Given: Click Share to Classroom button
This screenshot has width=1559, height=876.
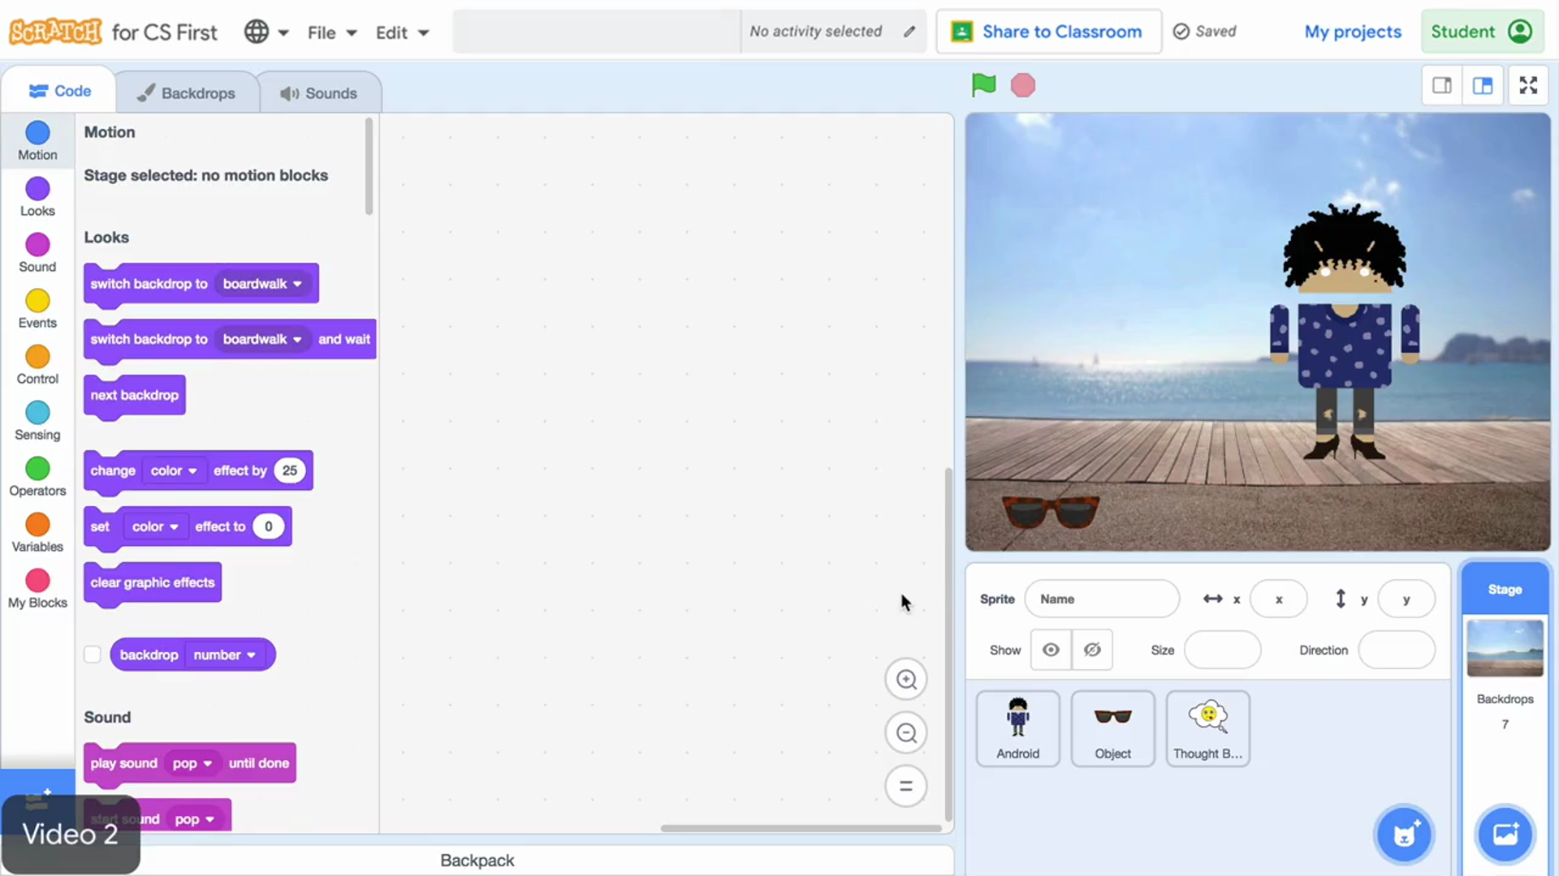Looking at the screenshot, I should [1048, 32].
